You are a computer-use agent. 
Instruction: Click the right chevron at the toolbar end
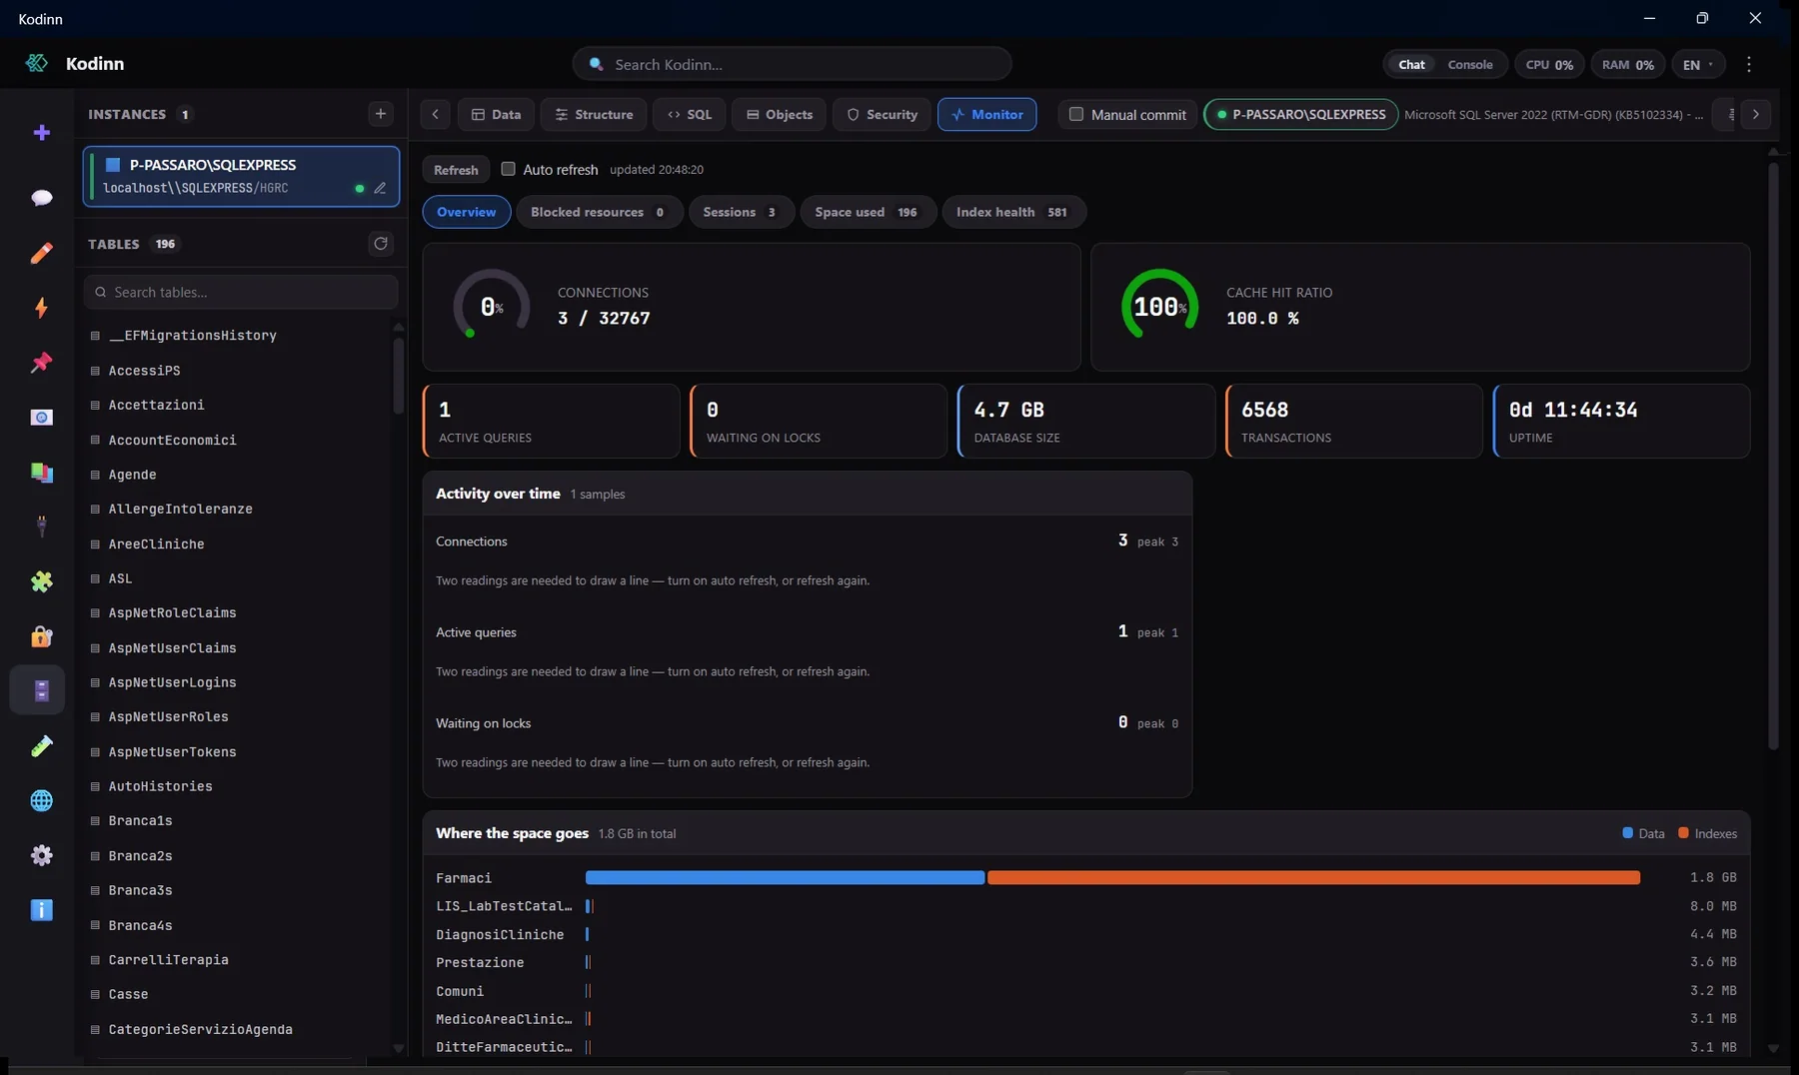[x=1755, y=114]
